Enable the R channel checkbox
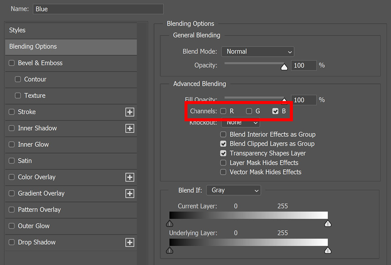Image resolution: width=391 pixels, height=265 pixels. tap(223, 111)
